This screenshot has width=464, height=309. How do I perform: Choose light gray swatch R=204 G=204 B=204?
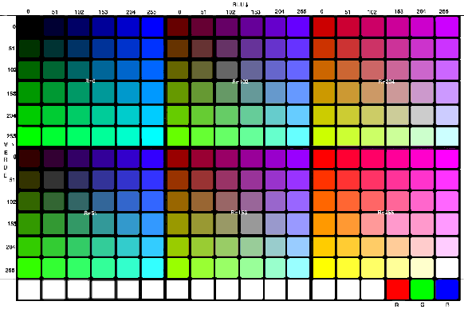pyautogui.click(x=422, y=115)
